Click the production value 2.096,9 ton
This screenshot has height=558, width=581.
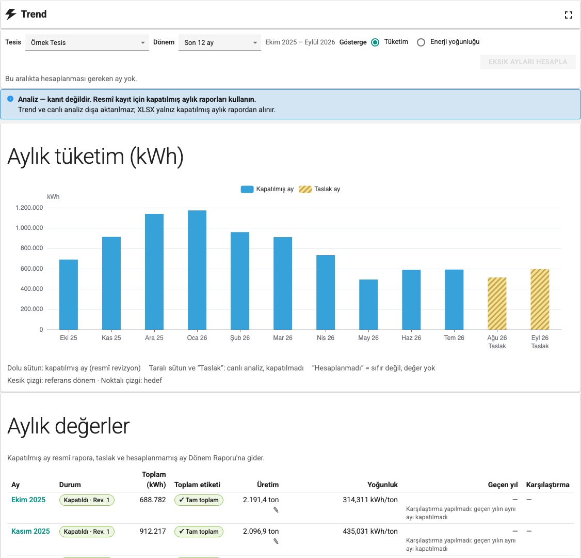(x=261, y=531)
